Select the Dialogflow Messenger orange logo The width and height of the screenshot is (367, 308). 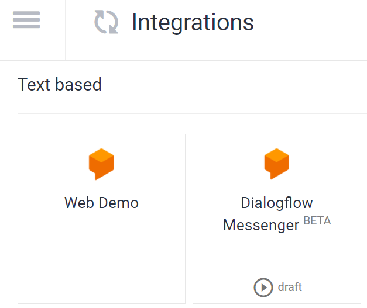pos(277,164)
